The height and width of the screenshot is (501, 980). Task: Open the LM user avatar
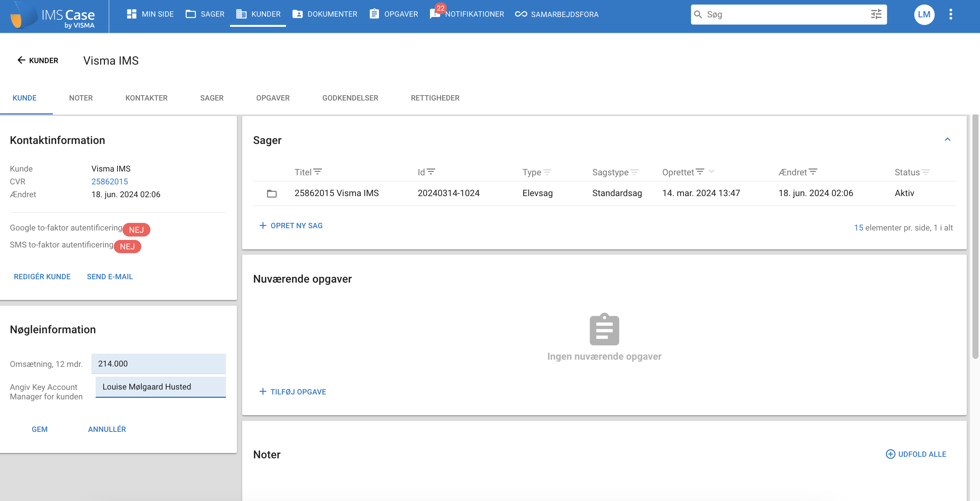924,14
